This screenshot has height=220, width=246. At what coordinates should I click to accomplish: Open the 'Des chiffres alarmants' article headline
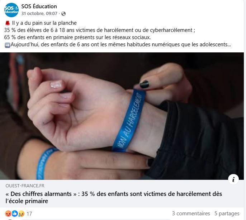pyautogui.click(x=114, y=197)
